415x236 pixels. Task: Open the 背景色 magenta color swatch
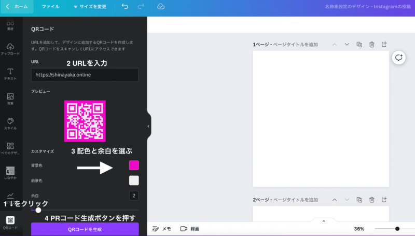click(x=134, y=165)
